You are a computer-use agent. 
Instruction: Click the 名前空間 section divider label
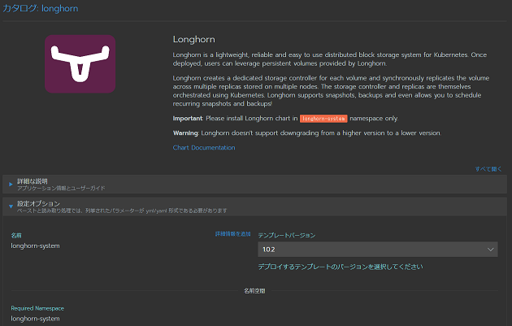coord(254,291)
